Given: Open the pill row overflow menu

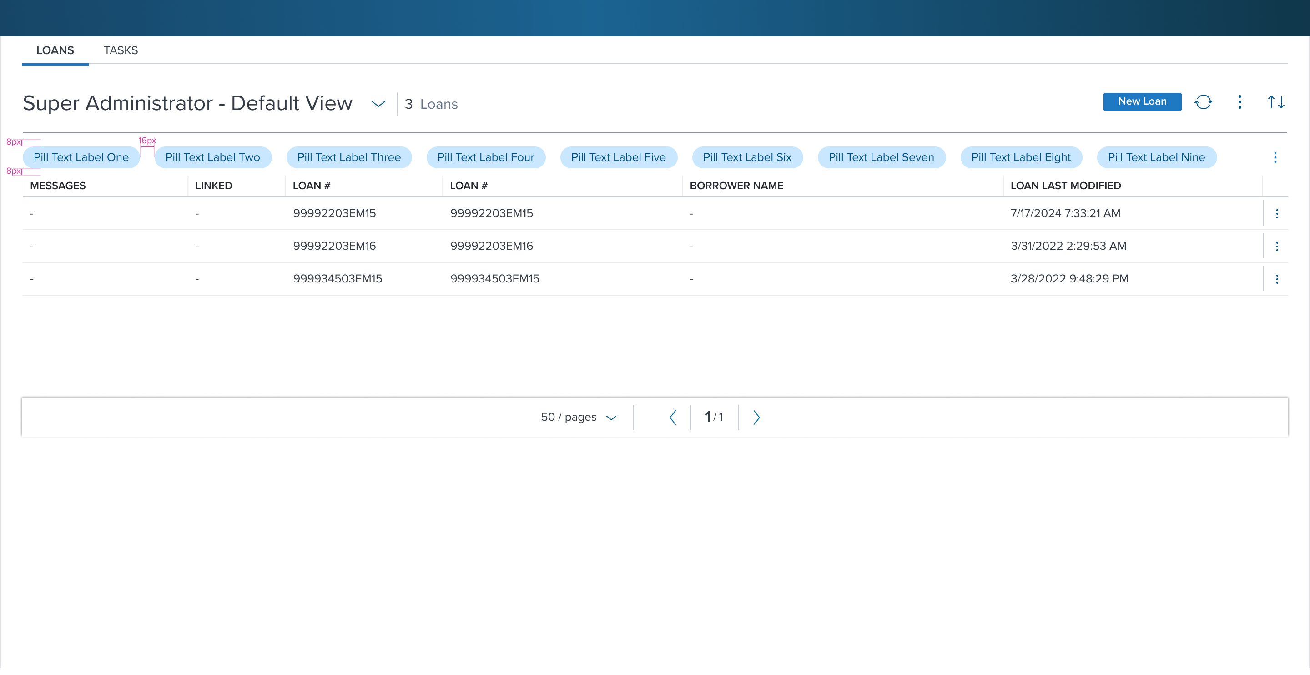Looking at the screenshot, I should pos(1275,157).
